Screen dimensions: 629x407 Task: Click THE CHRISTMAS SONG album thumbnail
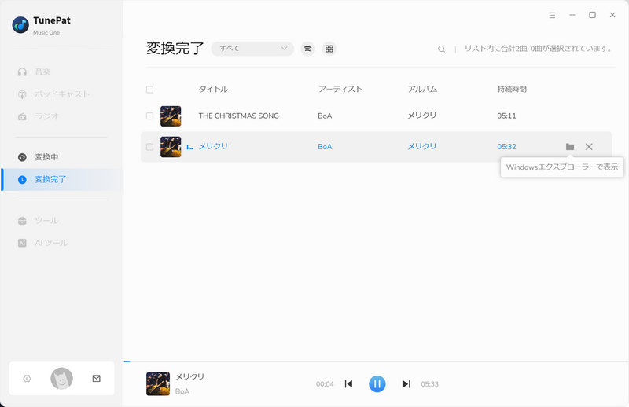click(171, 116)
